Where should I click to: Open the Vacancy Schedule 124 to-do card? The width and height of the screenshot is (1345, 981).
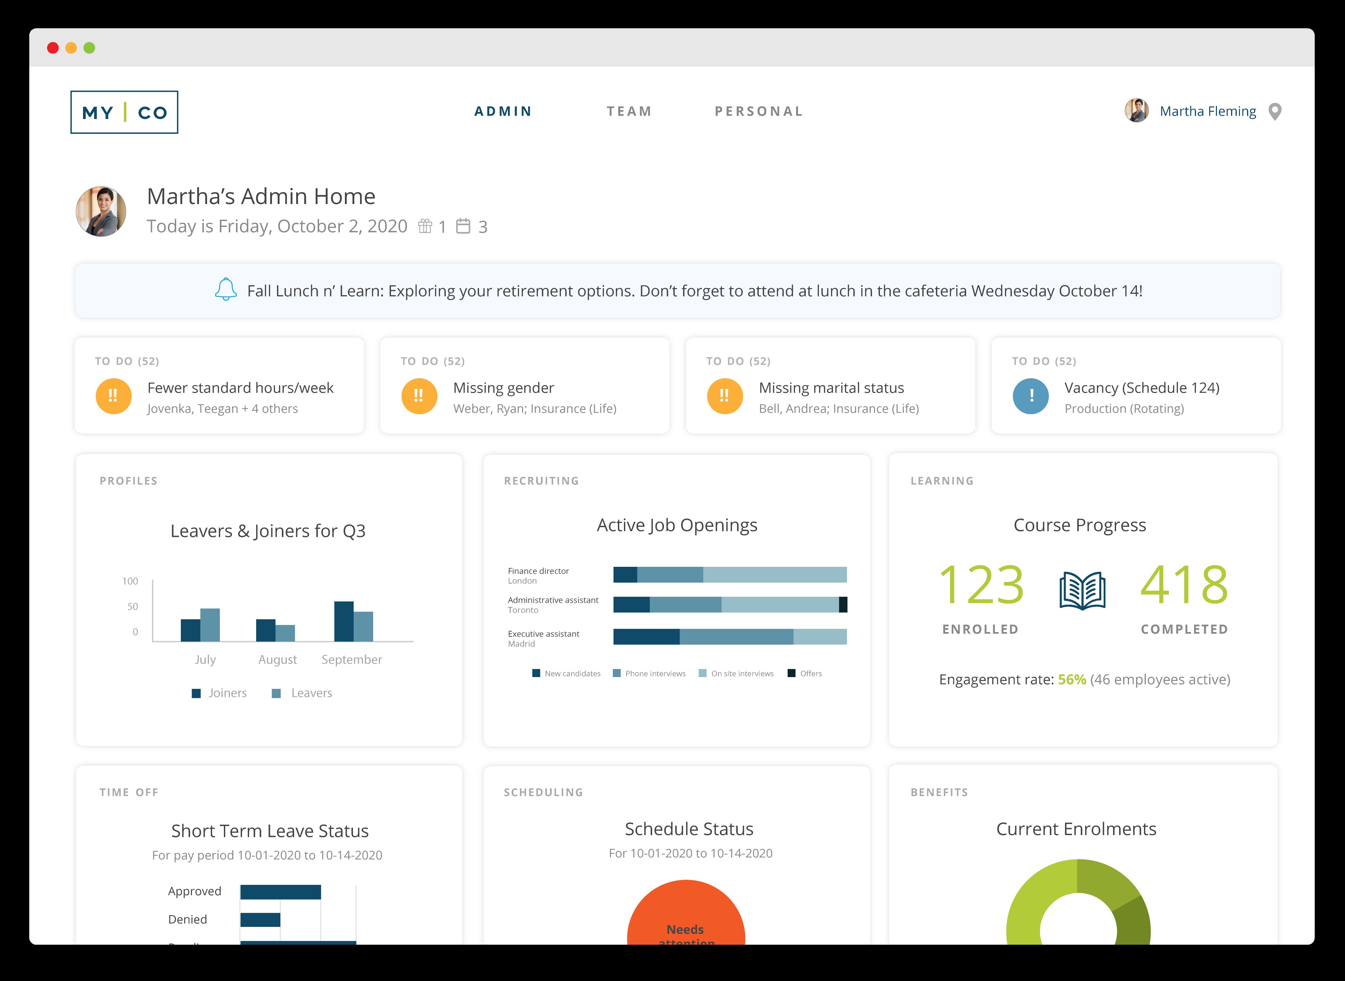(x=1141, y=388)
